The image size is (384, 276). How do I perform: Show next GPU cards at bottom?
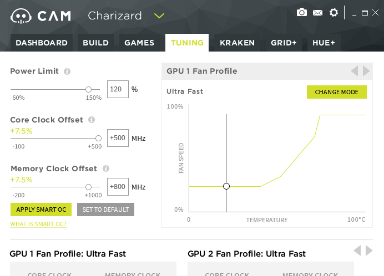click(x=369, y=251)
